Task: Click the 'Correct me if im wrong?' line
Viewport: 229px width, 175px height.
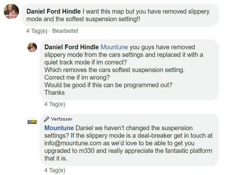Action: [77, 77]
